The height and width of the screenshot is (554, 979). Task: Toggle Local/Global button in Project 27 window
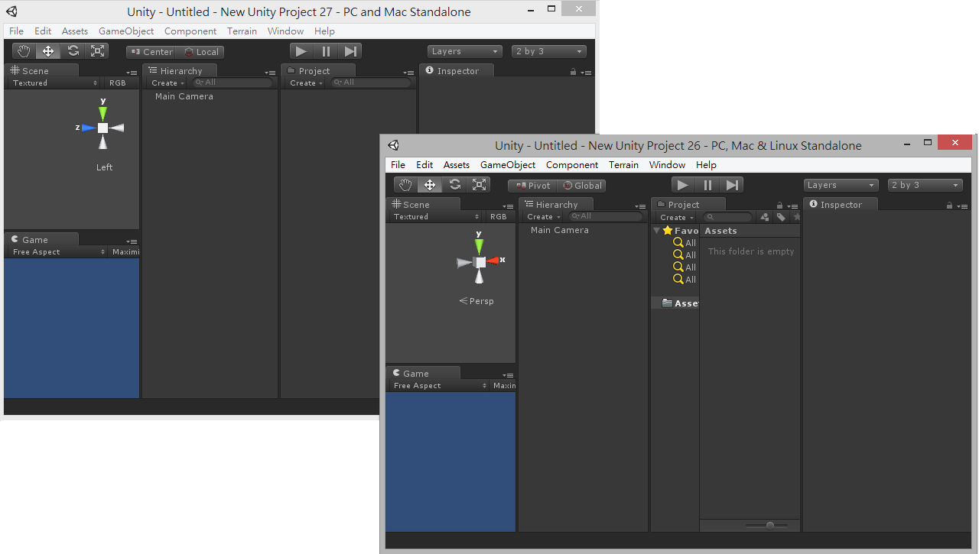click(x=200, y=52)
